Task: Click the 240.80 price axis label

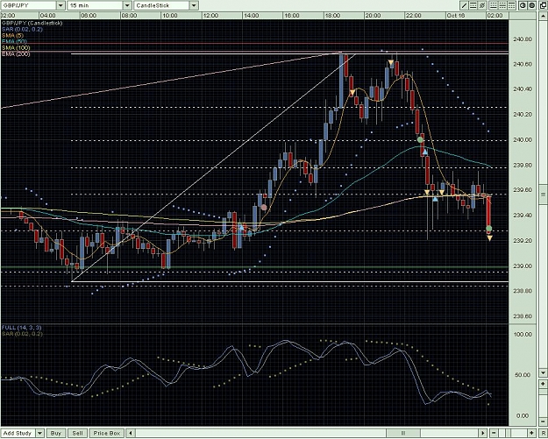Action: tap(523, 39)
